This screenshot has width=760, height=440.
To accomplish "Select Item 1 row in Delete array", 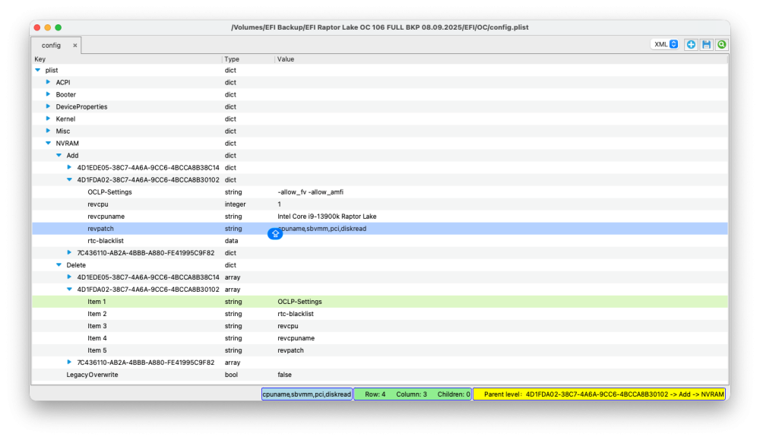I will 380,302.
